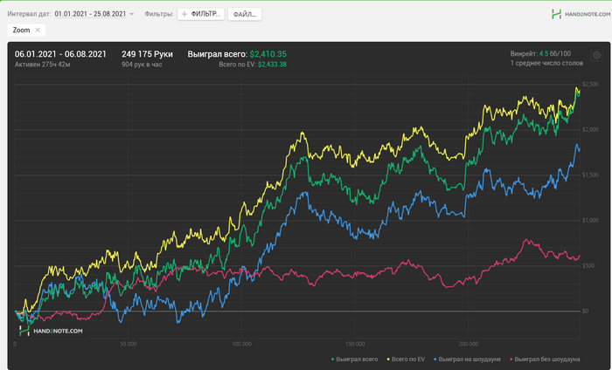Image resolution: width=612 pixels, height=370 pixels.
Task: Click the yellow legend dot for Всего по EV
Action: click(388, 360)
